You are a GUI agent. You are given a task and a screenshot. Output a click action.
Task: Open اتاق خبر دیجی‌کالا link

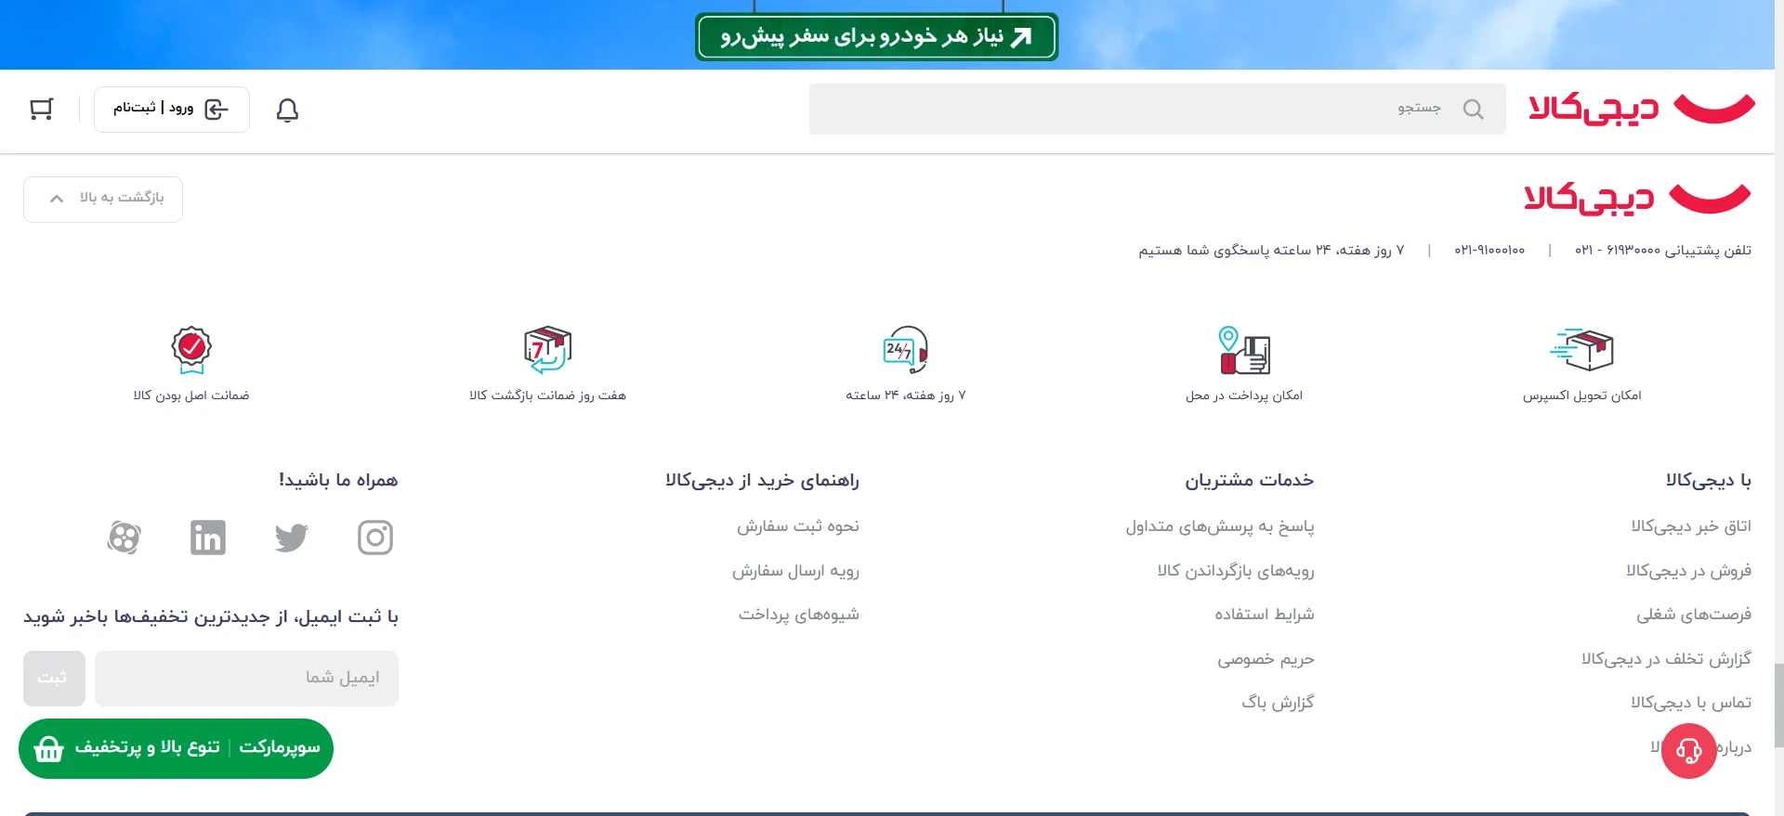(1691, 526)
